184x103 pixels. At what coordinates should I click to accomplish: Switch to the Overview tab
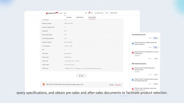click(69, 17)
